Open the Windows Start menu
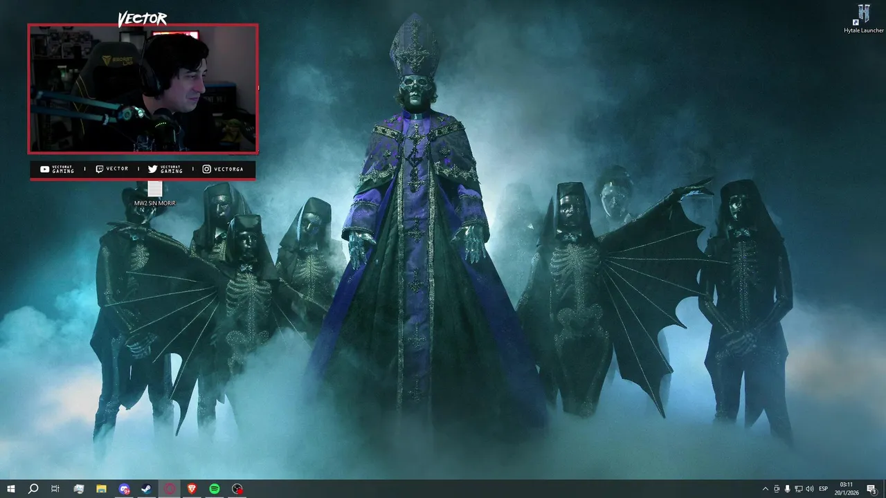This screenshot has height=498, width=886. click(x=10, y=489)
